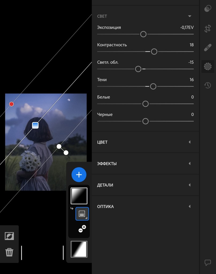The width and height of the screenshot is (216, 274).
Task: Open the edit presets circles icon
Action: click(x=208, y=9)
